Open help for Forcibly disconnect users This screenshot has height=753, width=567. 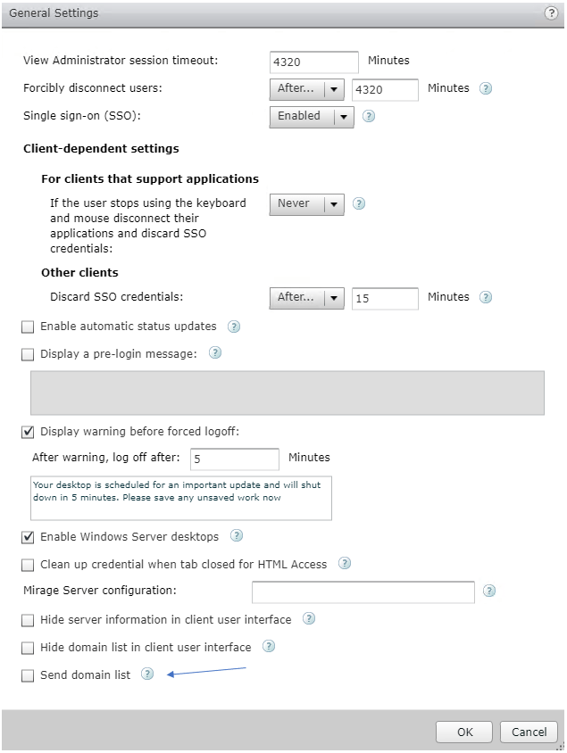coord(486,88)
